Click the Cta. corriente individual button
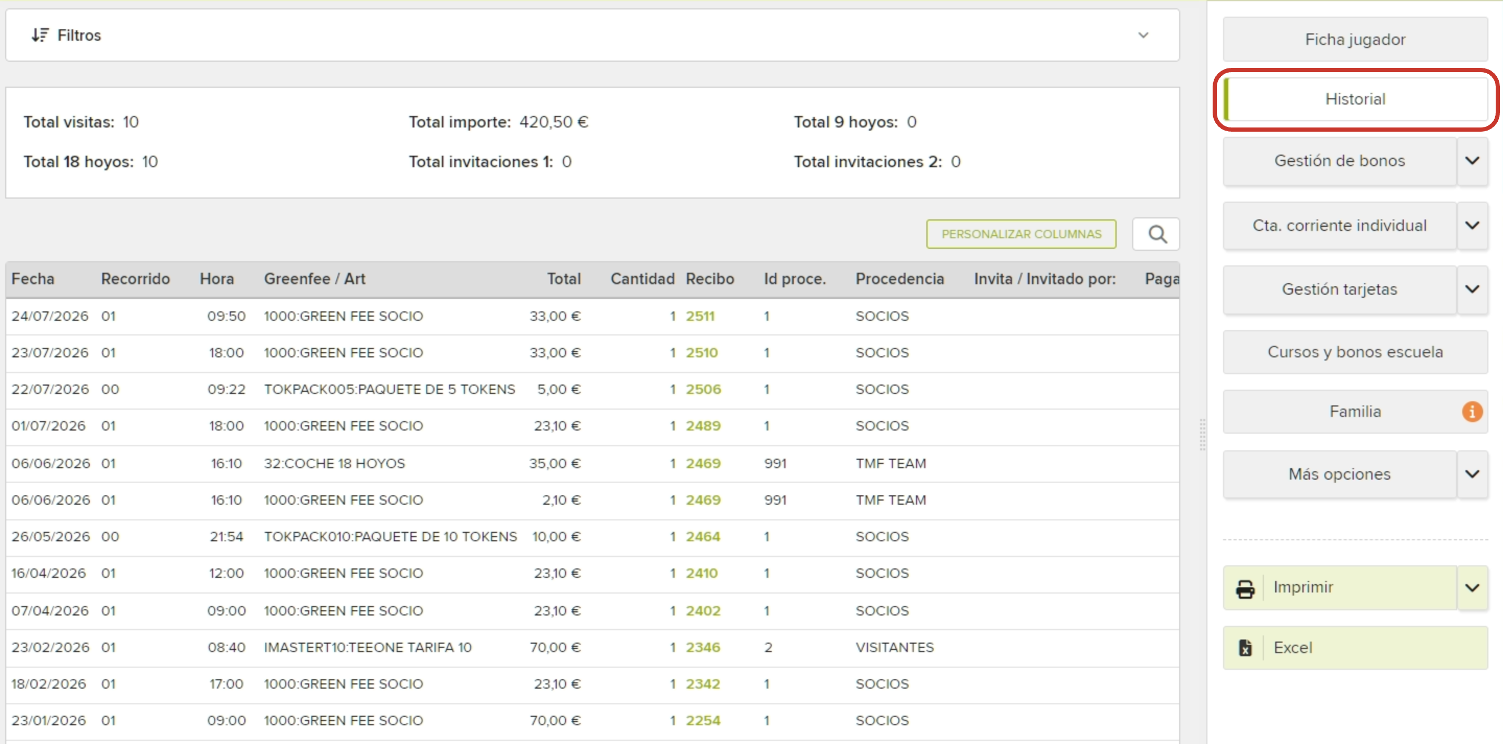Viewport: 1503px width, 744px height. (x=1340, y=226)
